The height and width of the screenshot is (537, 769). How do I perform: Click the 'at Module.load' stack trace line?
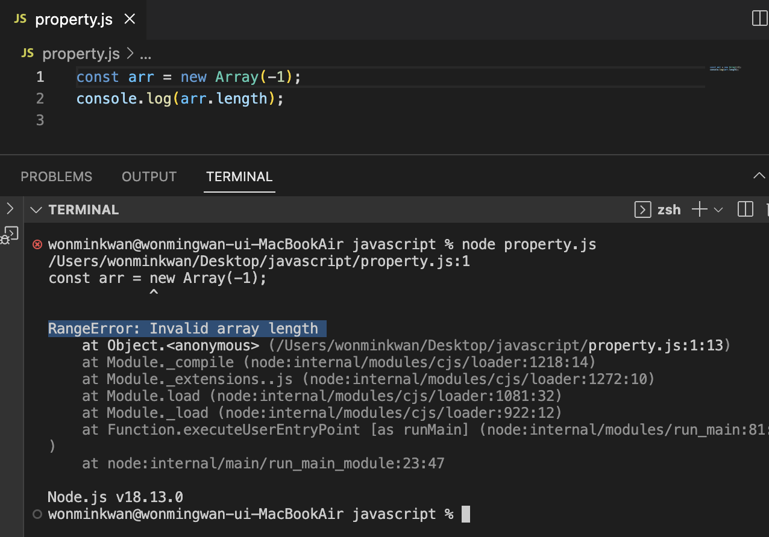coord(322,396)
